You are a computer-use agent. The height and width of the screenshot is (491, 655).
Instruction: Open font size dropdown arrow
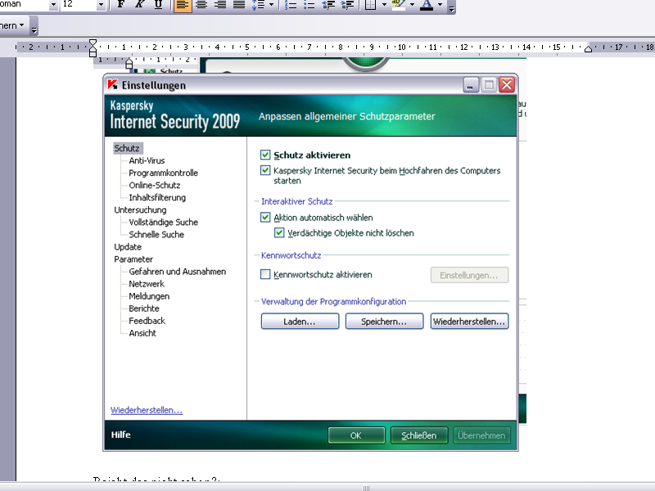coord(101,5)
